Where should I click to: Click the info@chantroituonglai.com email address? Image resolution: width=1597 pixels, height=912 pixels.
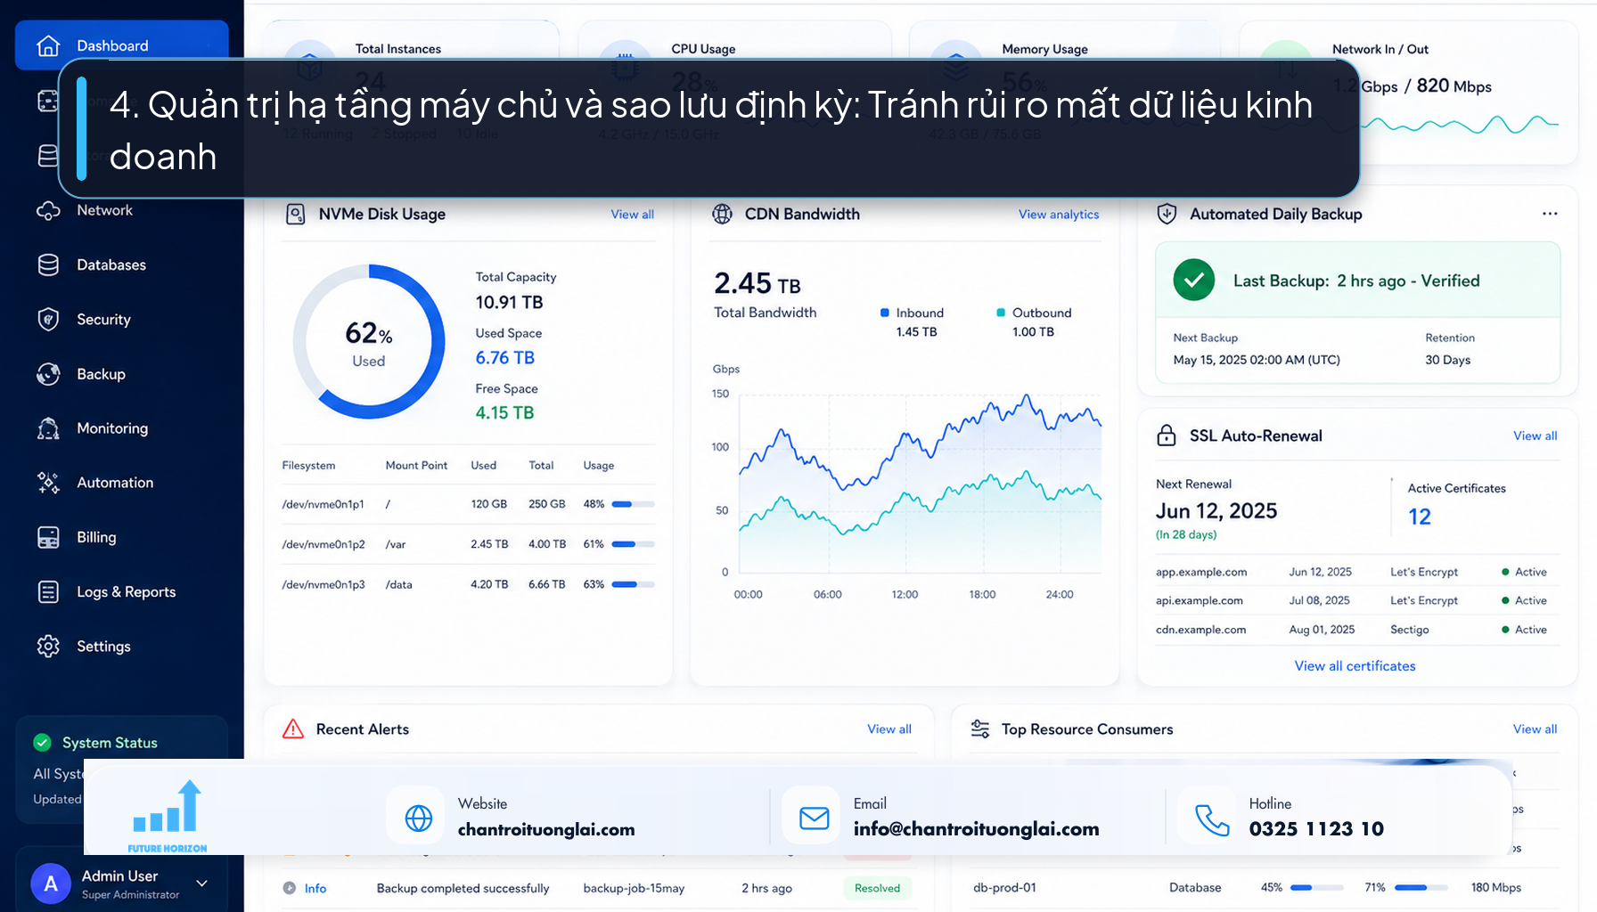pos(976,829)
